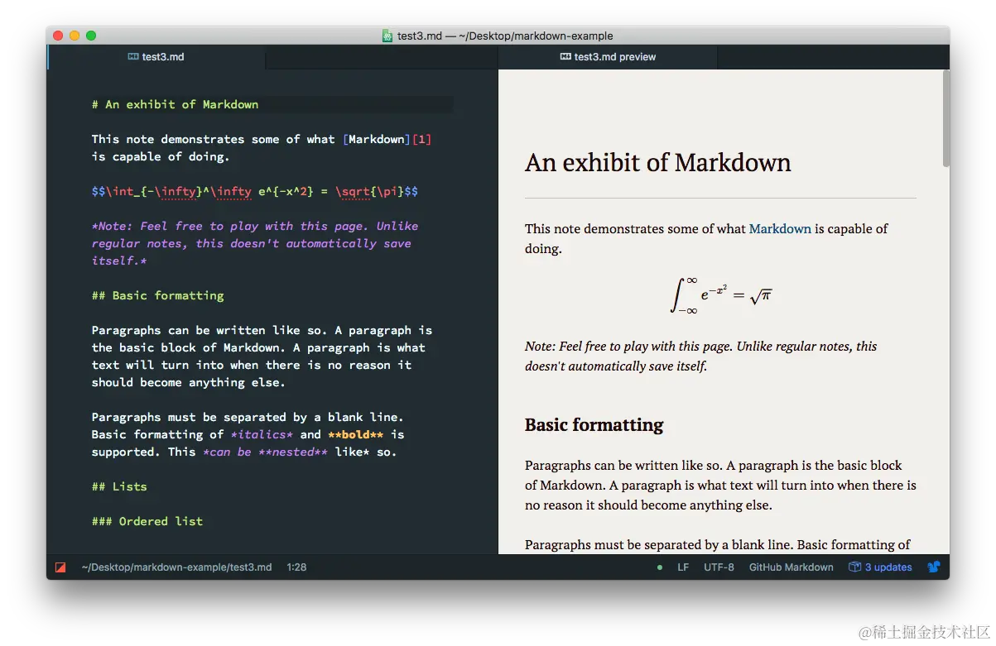Click the preview pane vertical scrollbar
The image size is (996, 646).
(x=945, y=120)
